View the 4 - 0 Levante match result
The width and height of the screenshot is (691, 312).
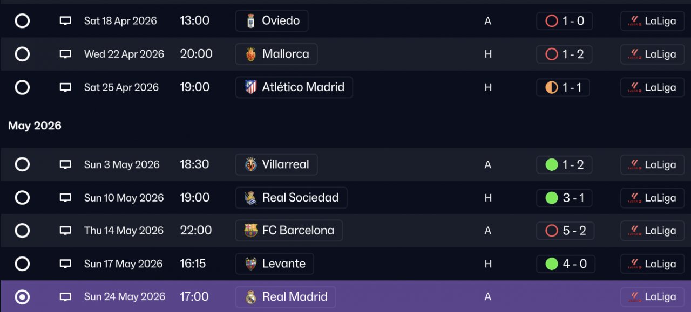[566, 264]
